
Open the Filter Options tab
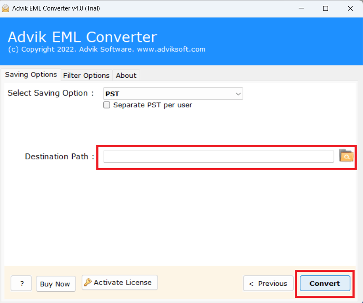pos(86,75)
